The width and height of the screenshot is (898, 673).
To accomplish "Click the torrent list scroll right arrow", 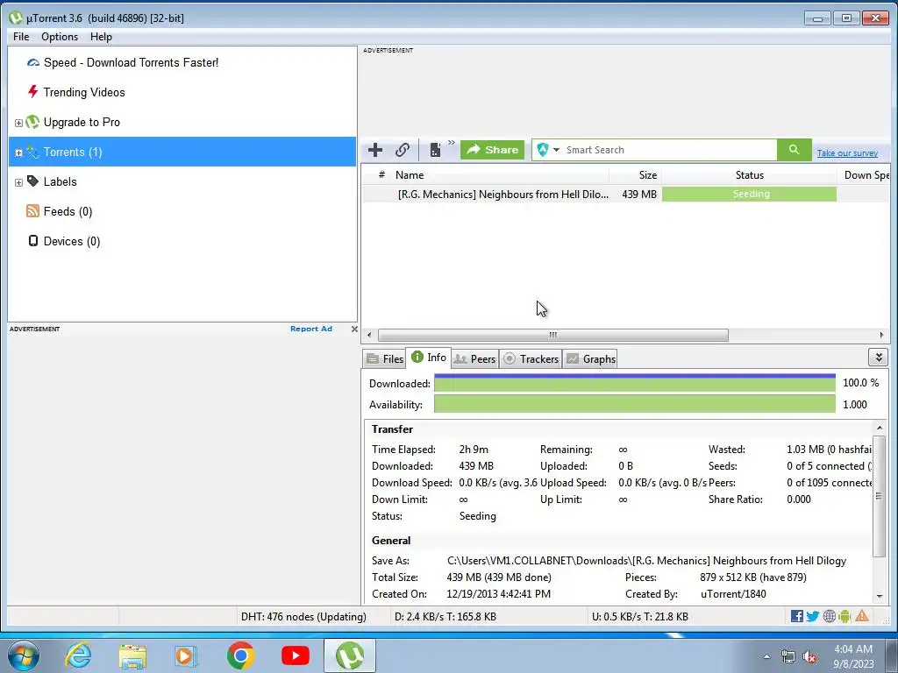I will tap(881, 335).
